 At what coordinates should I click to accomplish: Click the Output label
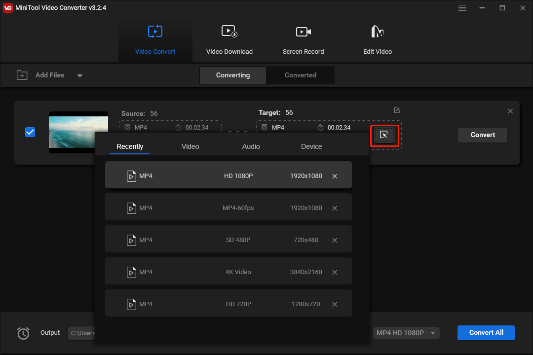pyautogui.click(x=50, y=333)
